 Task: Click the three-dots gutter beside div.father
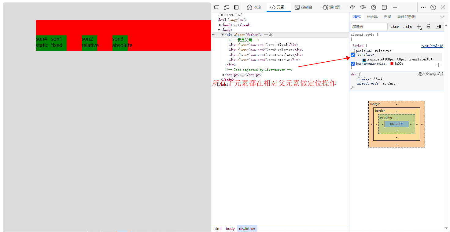[x=214, y=35]
